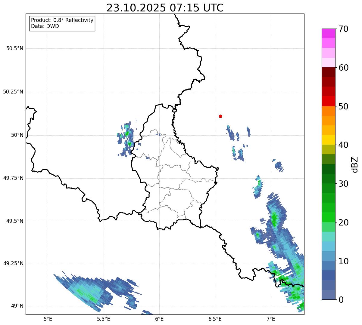
Task: Click the 49.25°N latitude label
Action: [x=13, y=263]
